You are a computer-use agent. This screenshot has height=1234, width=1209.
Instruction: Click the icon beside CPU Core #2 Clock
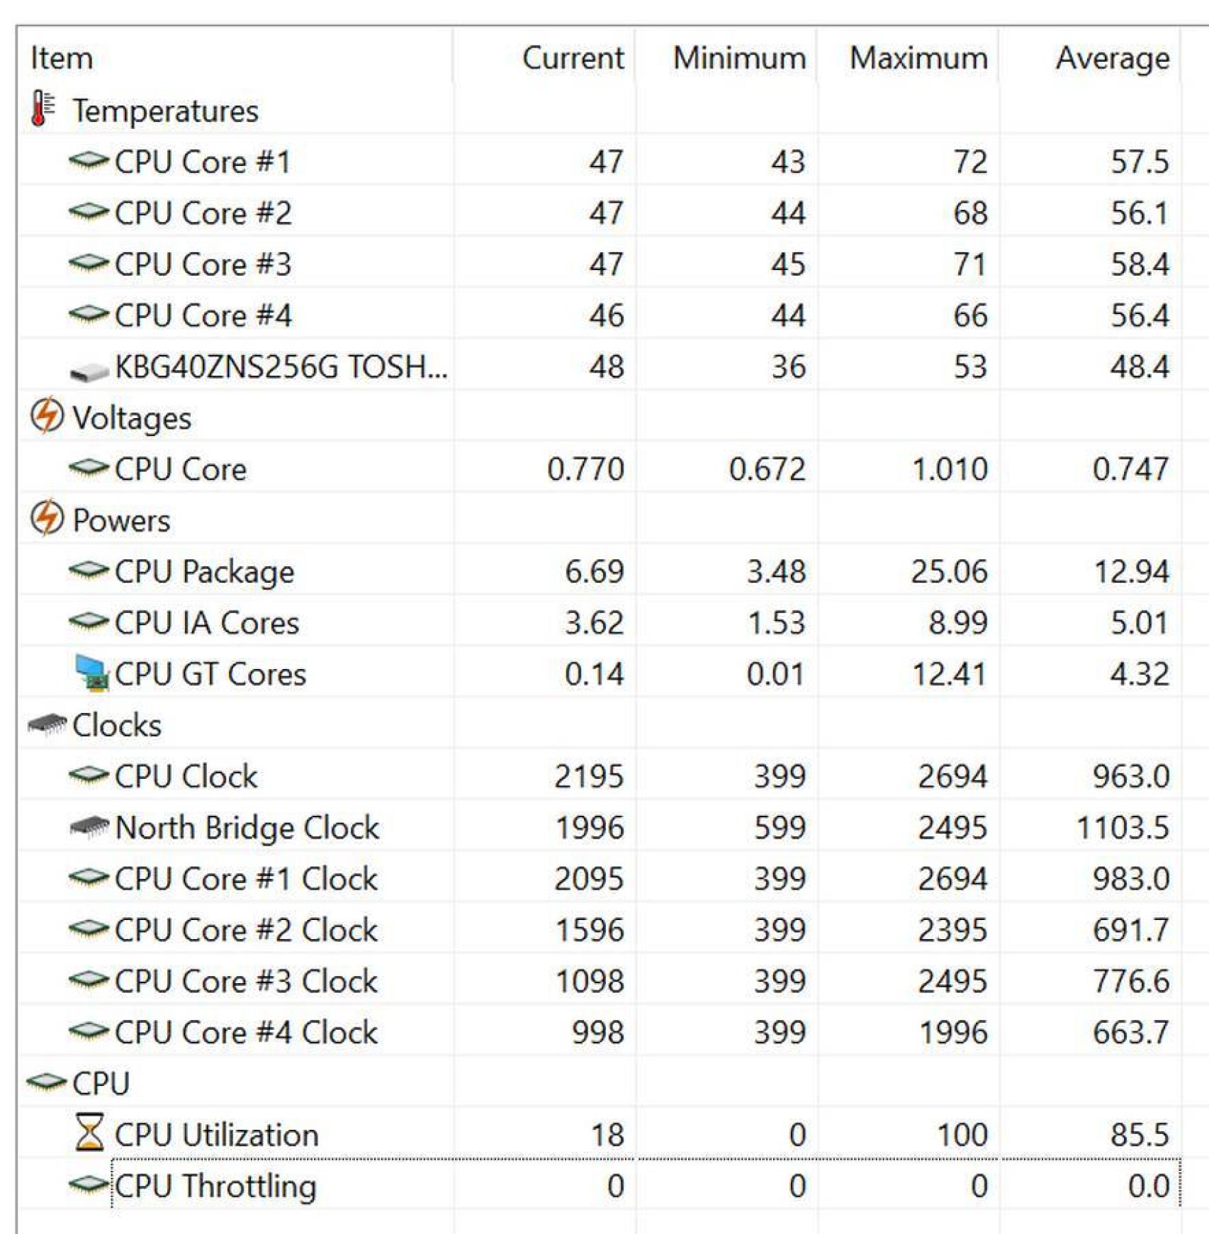89,929
